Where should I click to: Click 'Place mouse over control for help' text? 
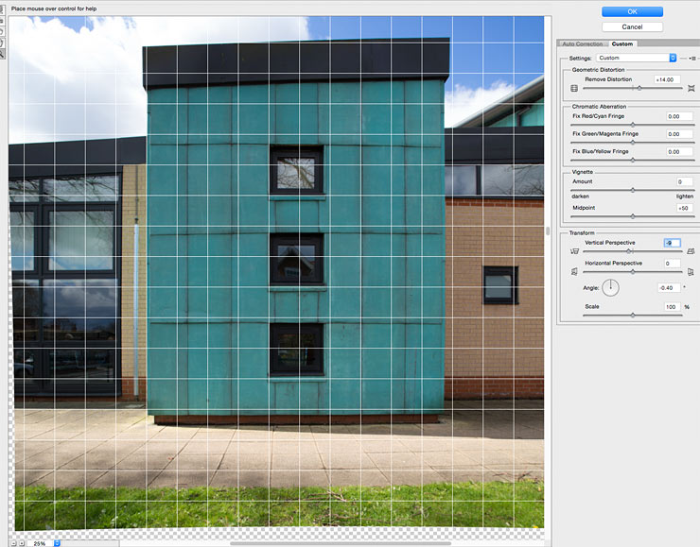pyautogui.click(x=54, y=9)
